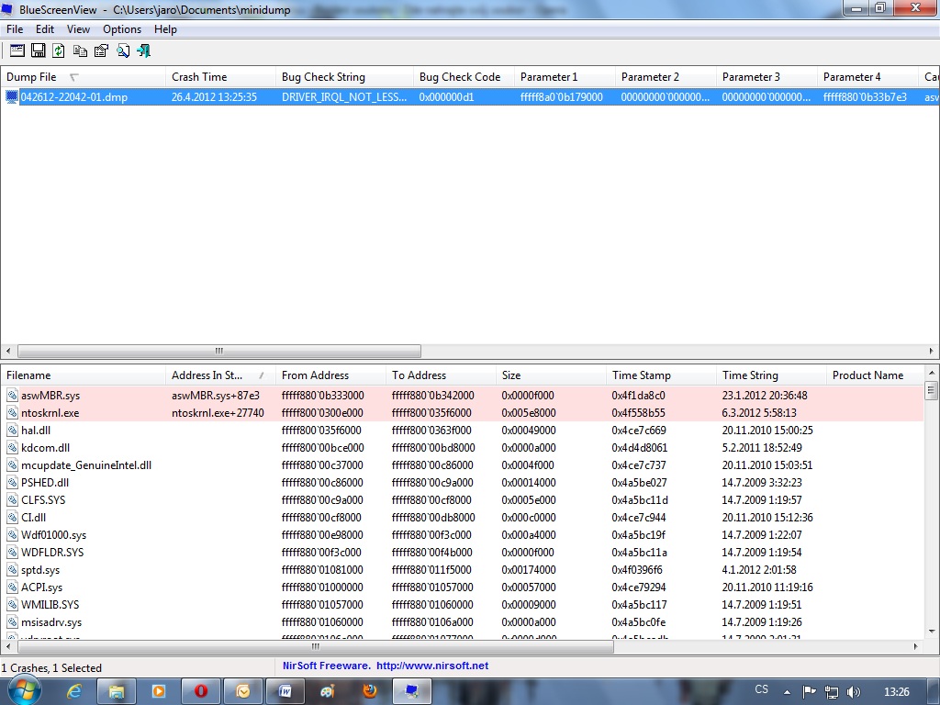Sort modules by the Filename column header
This screenshot has height=705, width=940.
[x=83, y=375]
